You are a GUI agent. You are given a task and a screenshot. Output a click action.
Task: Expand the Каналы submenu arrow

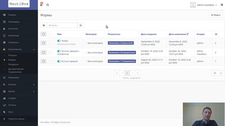coord(34,85)
